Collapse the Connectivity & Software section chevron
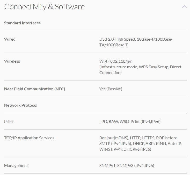 pyautogui.click(x=184, y=7)
